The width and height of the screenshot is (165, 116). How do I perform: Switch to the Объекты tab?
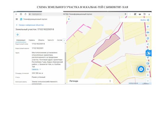(41, 40)
